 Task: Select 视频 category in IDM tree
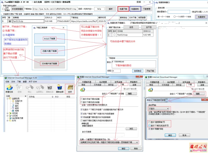17,111
